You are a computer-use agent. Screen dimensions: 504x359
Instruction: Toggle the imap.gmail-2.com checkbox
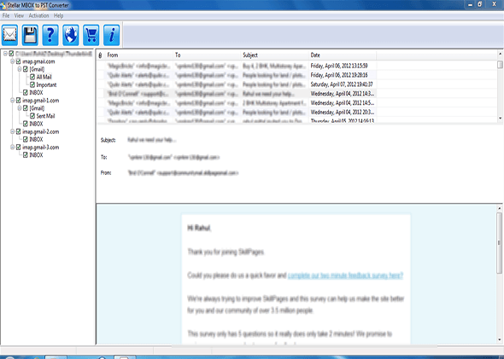[x=18, y=131]
